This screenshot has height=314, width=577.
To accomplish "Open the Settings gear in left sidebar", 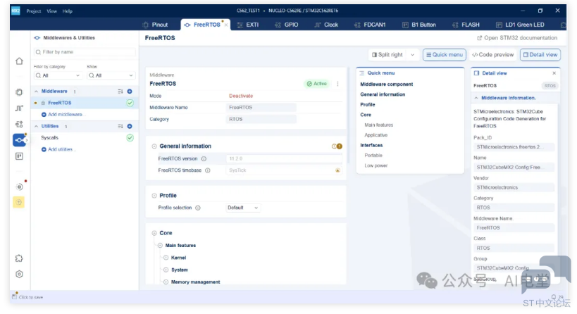I will point(19,274).
